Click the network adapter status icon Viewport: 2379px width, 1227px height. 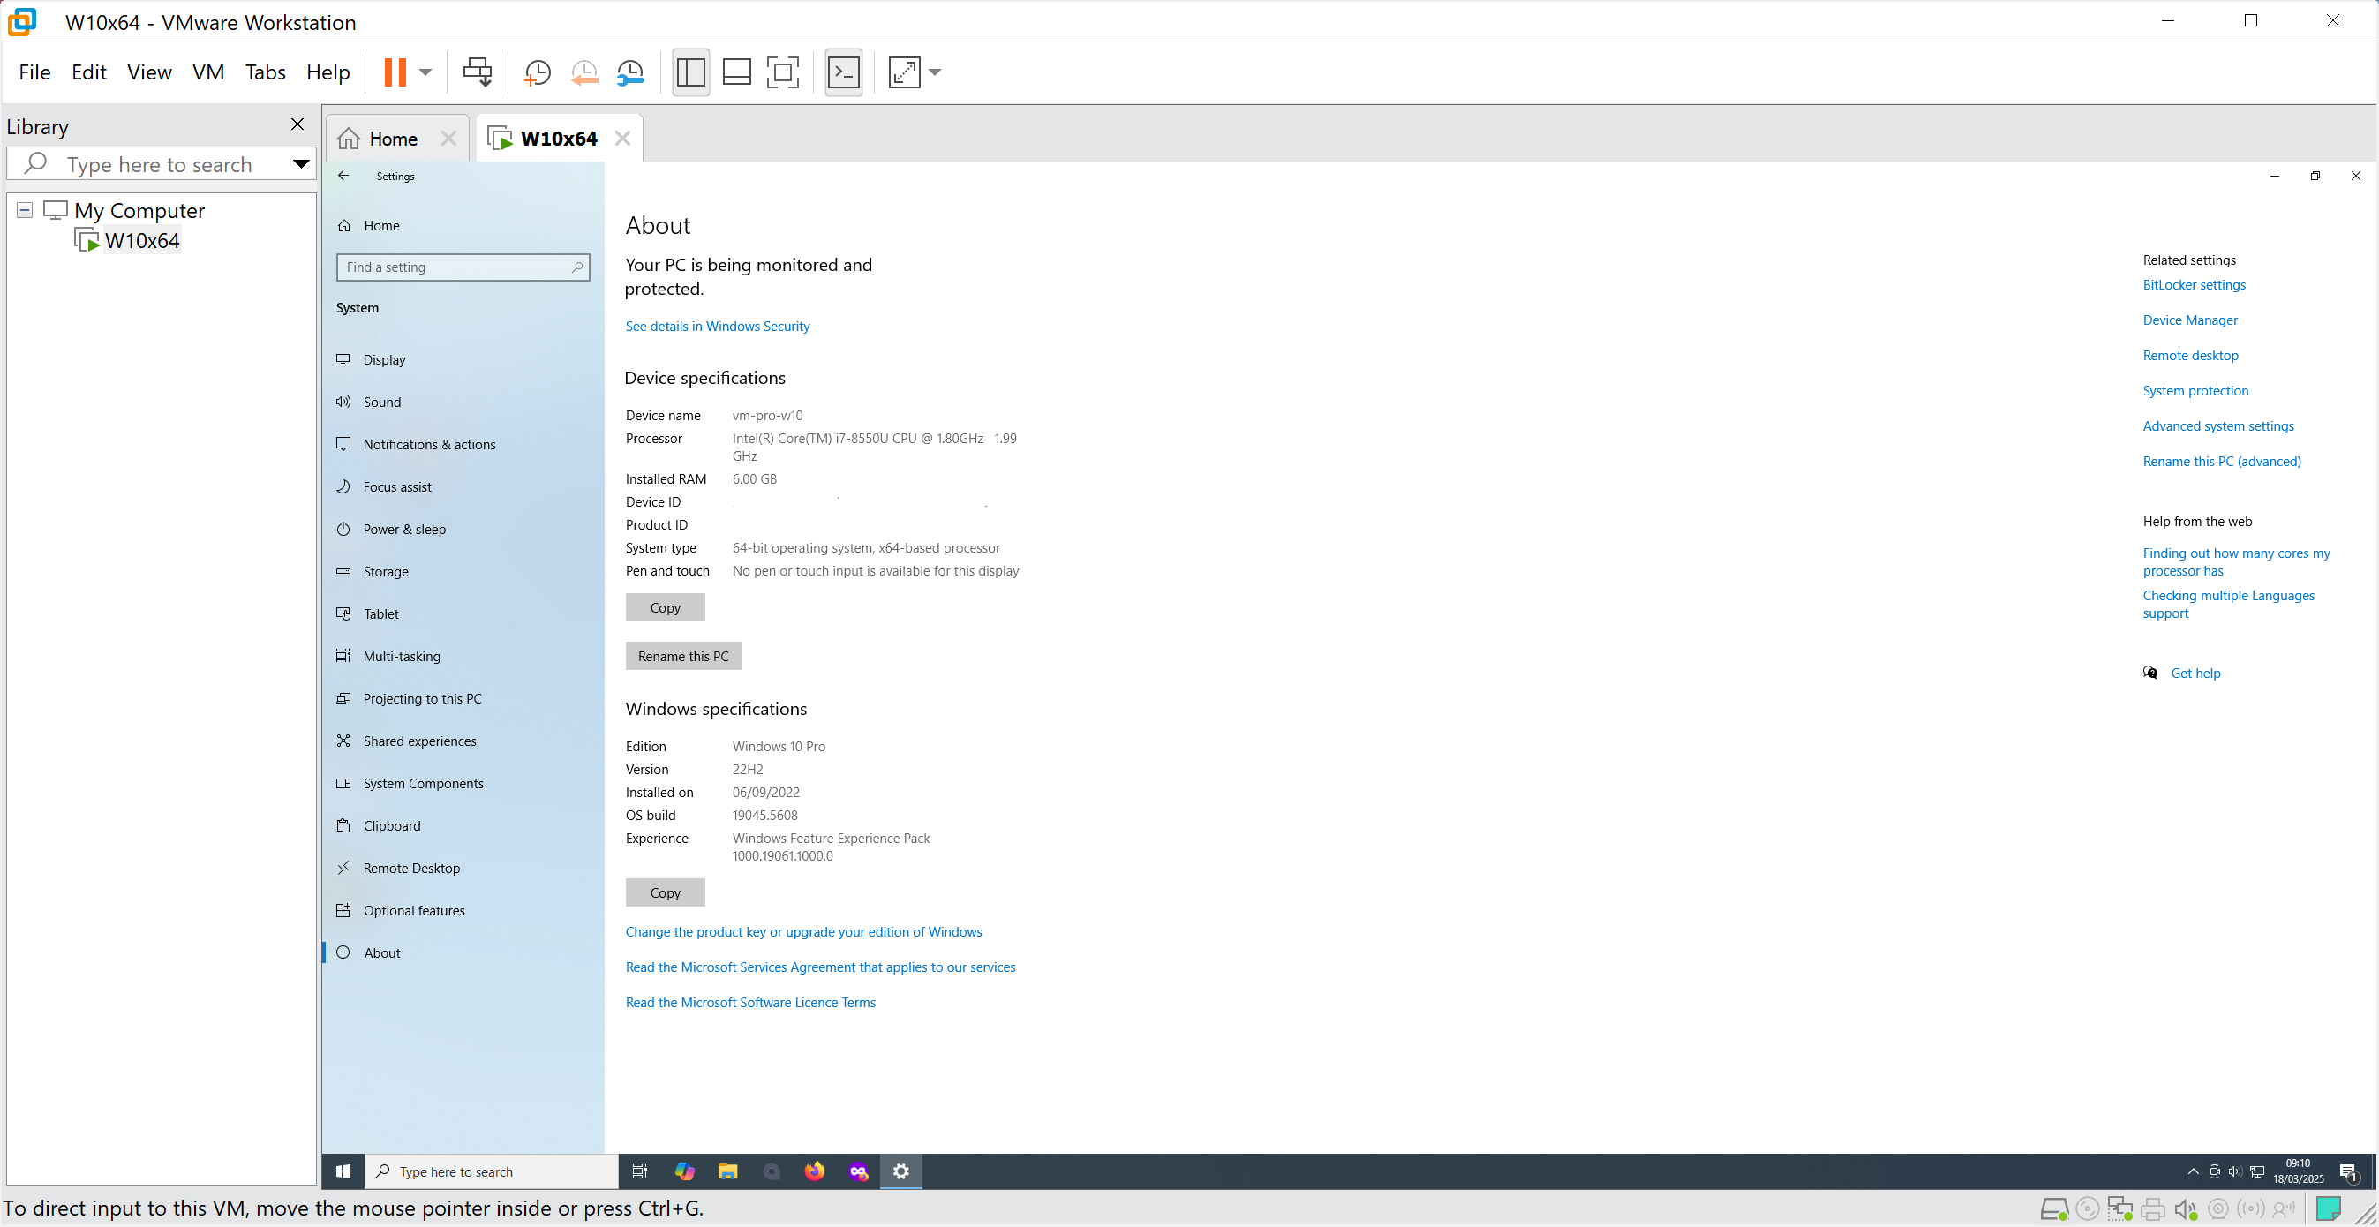pos(2120,1208)
